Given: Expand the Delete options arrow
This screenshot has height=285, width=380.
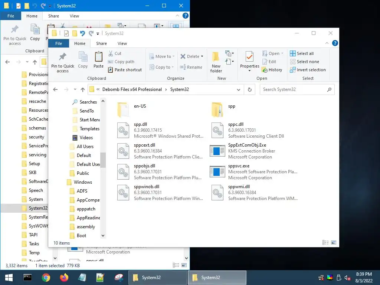Looking at the screenshot, I should point(202,56).
